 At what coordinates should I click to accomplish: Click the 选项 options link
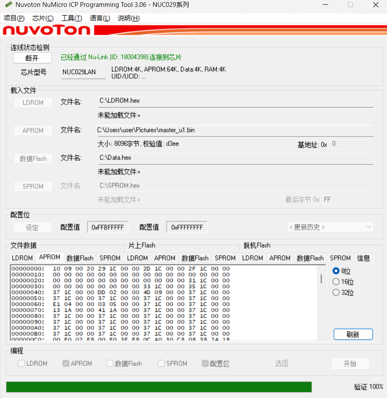tap(282, 363)
